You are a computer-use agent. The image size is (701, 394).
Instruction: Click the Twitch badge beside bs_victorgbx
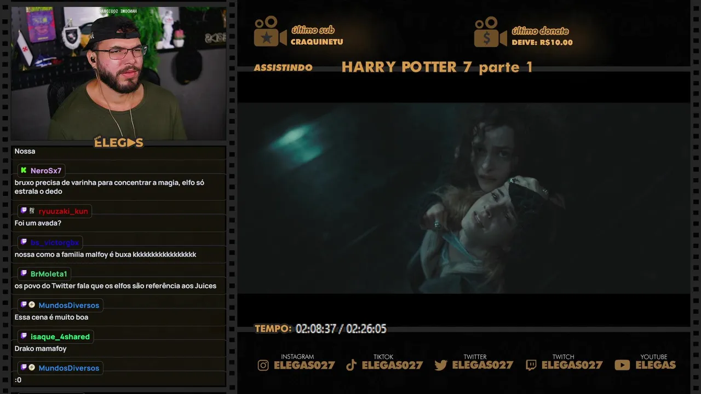[24, 242]
